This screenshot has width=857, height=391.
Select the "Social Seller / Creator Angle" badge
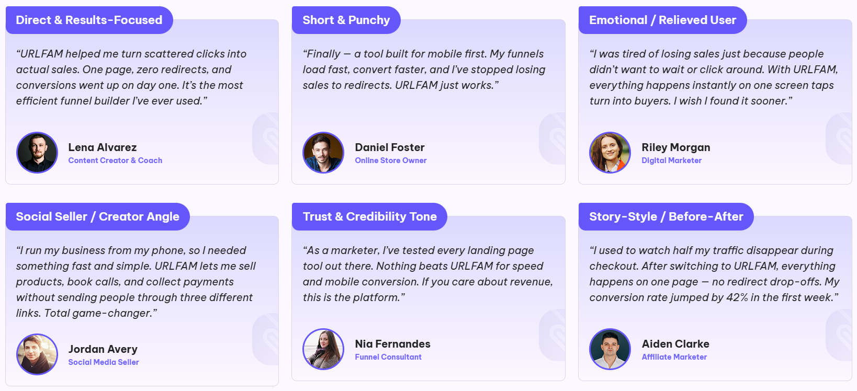click(97, 217)
